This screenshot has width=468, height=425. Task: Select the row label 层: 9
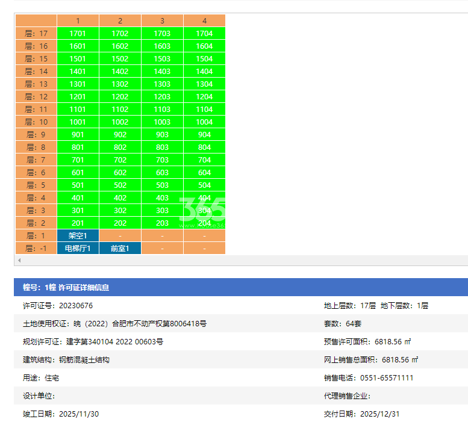(x=36, y=134)
